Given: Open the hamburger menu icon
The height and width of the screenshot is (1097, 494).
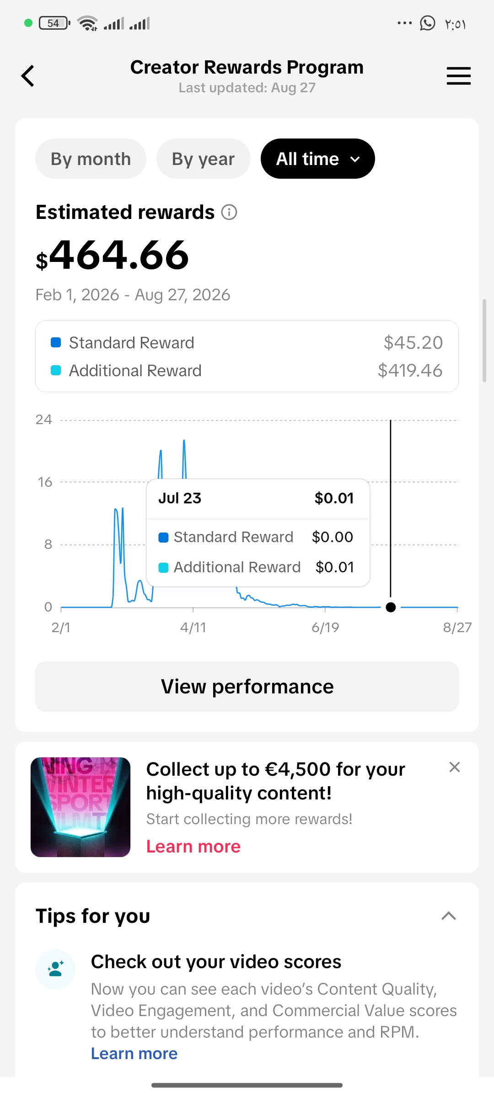Looking at the screenshot, I should coord(458,76).
